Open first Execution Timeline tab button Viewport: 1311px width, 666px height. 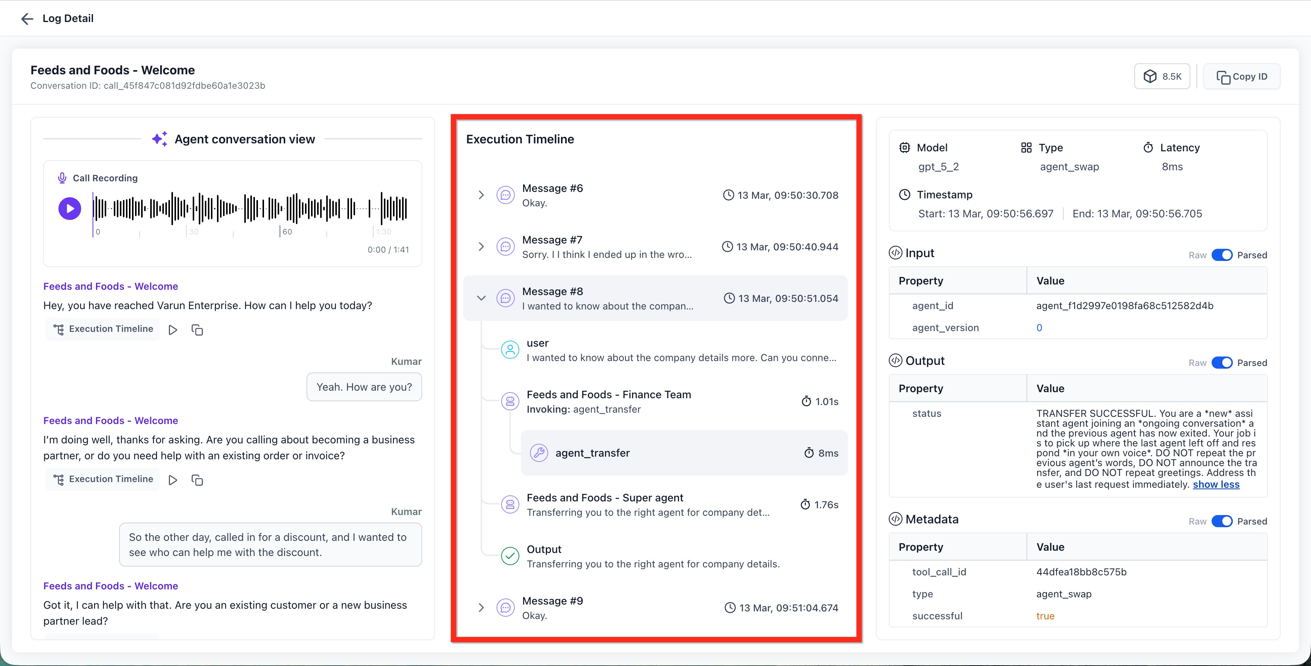point(103,329)
